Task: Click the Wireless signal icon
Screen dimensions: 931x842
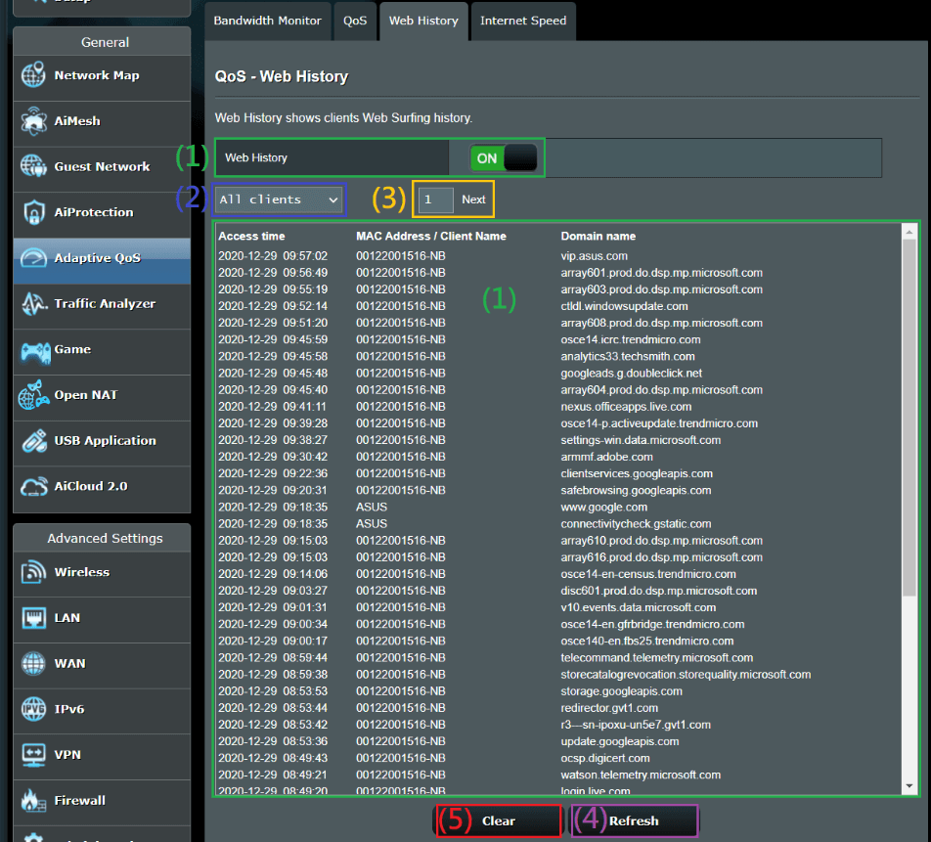Action: click(x=33, y=572)
